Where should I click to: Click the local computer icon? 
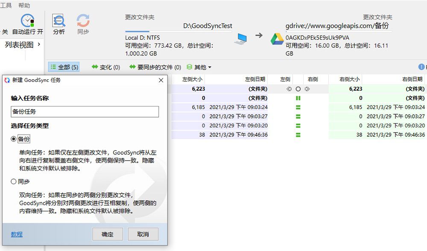click(x=241, y=39)
